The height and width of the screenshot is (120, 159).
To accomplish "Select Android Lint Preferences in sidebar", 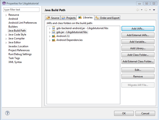I will coord(23,23).
